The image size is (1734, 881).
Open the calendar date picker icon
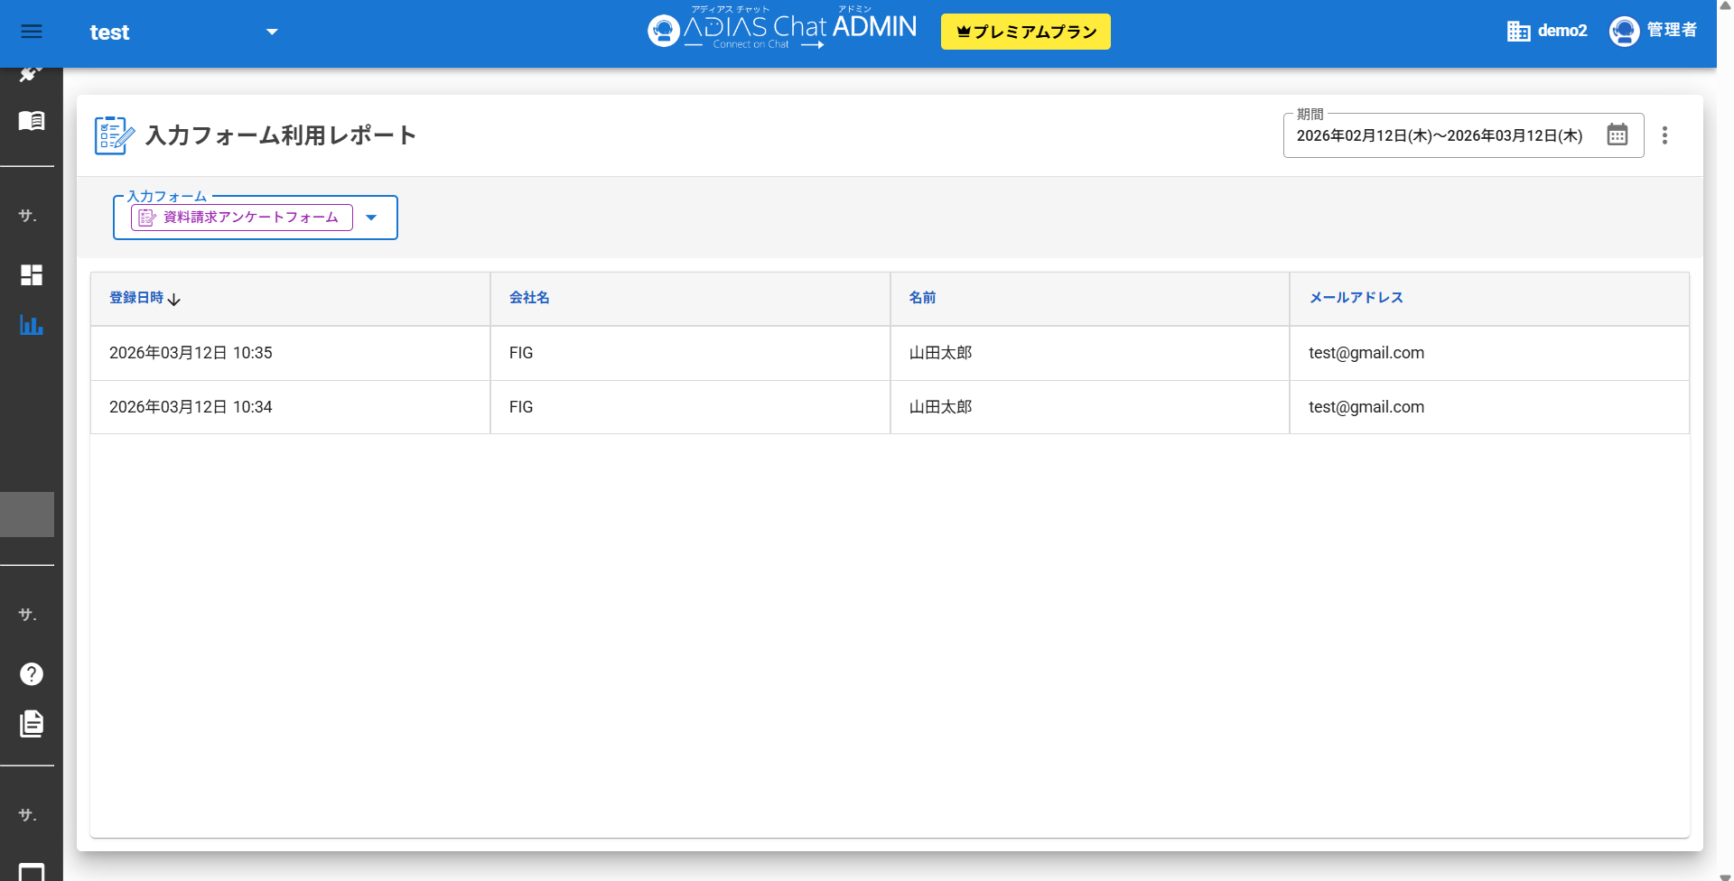coord(1617,135)
